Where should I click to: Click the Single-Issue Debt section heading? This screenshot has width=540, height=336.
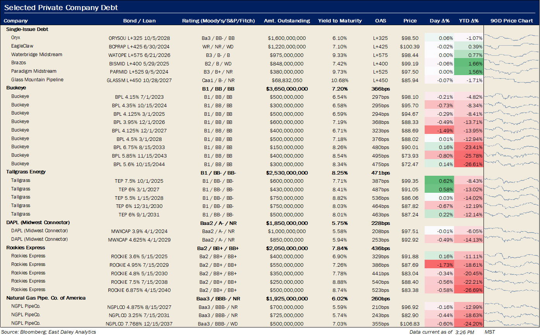(x=27, y=29)
